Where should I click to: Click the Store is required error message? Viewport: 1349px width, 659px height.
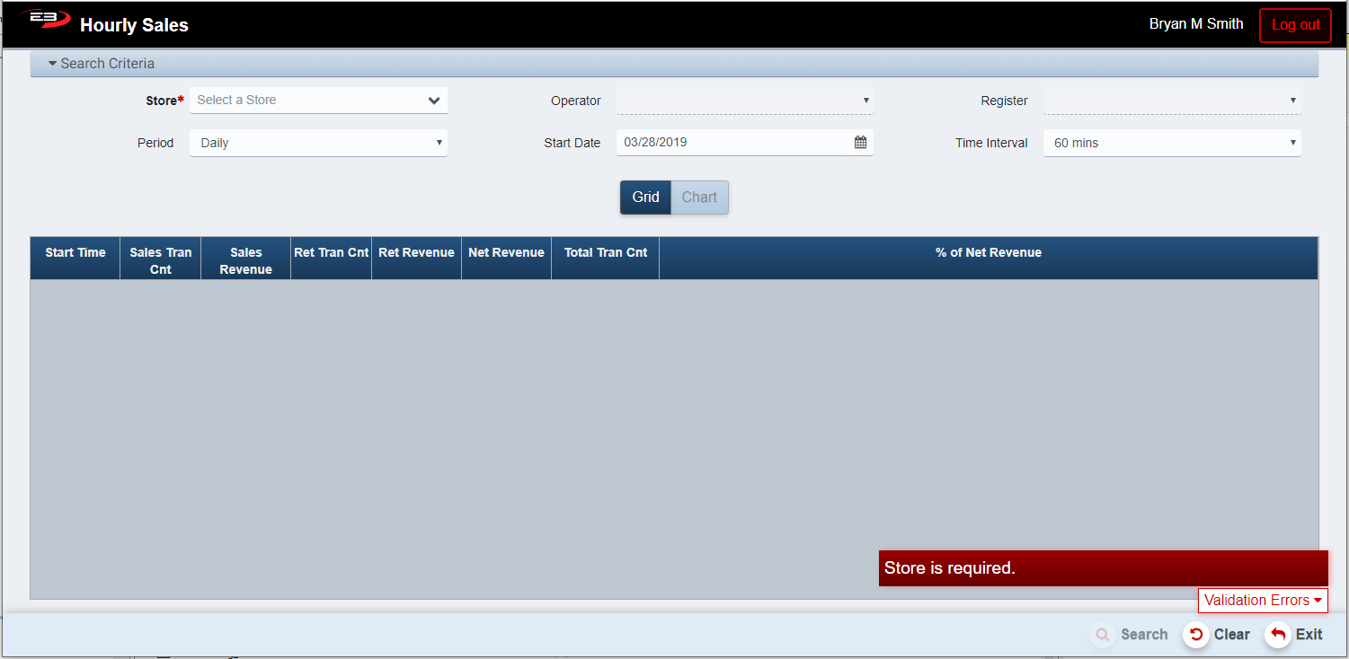(x=1103, y=568)
